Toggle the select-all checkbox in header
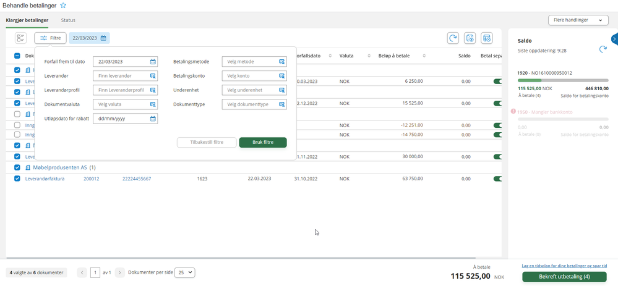 (x=17, y=56)
